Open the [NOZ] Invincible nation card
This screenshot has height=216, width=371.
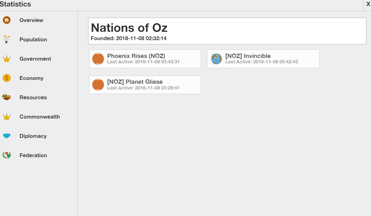(263, 59)
